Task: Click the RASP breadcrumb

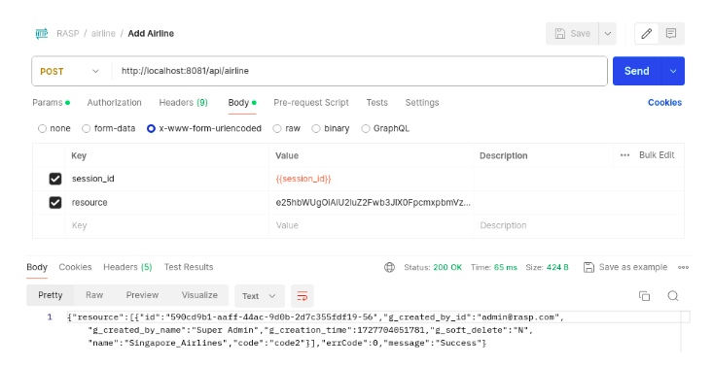Action: pyautogui.click(x=68, y=34)
